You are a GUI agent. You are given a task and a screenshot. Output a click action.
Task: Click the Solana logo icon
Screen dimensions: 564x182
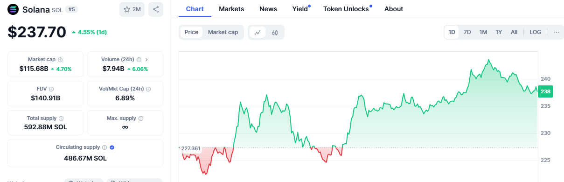point(13,9)
